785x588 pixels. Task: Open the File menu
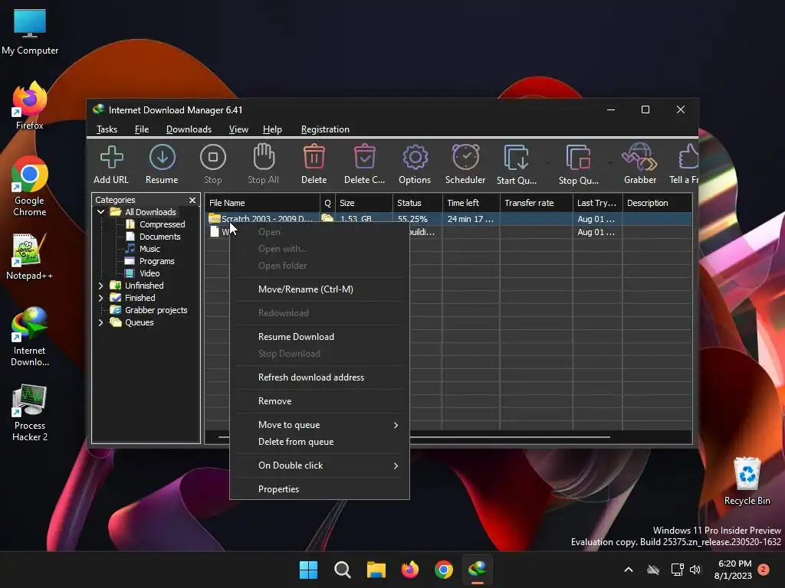(x=142, y=129)
